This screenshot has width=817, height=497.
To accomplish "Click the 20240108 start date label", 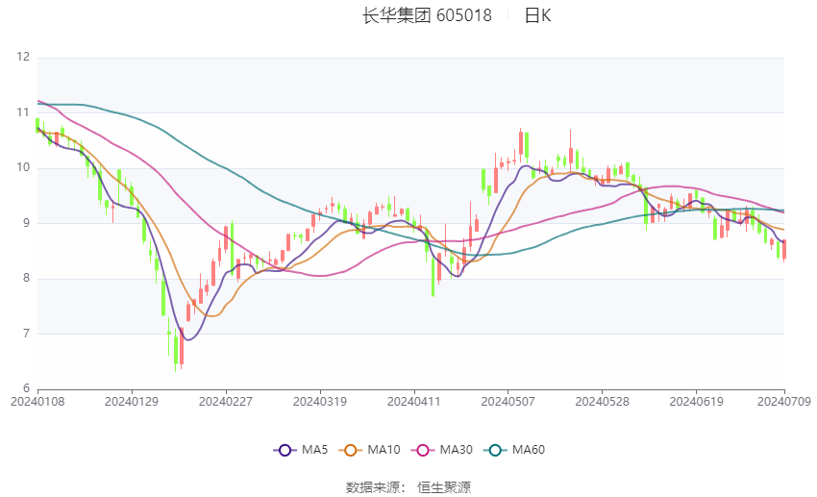I will [37, 400].
